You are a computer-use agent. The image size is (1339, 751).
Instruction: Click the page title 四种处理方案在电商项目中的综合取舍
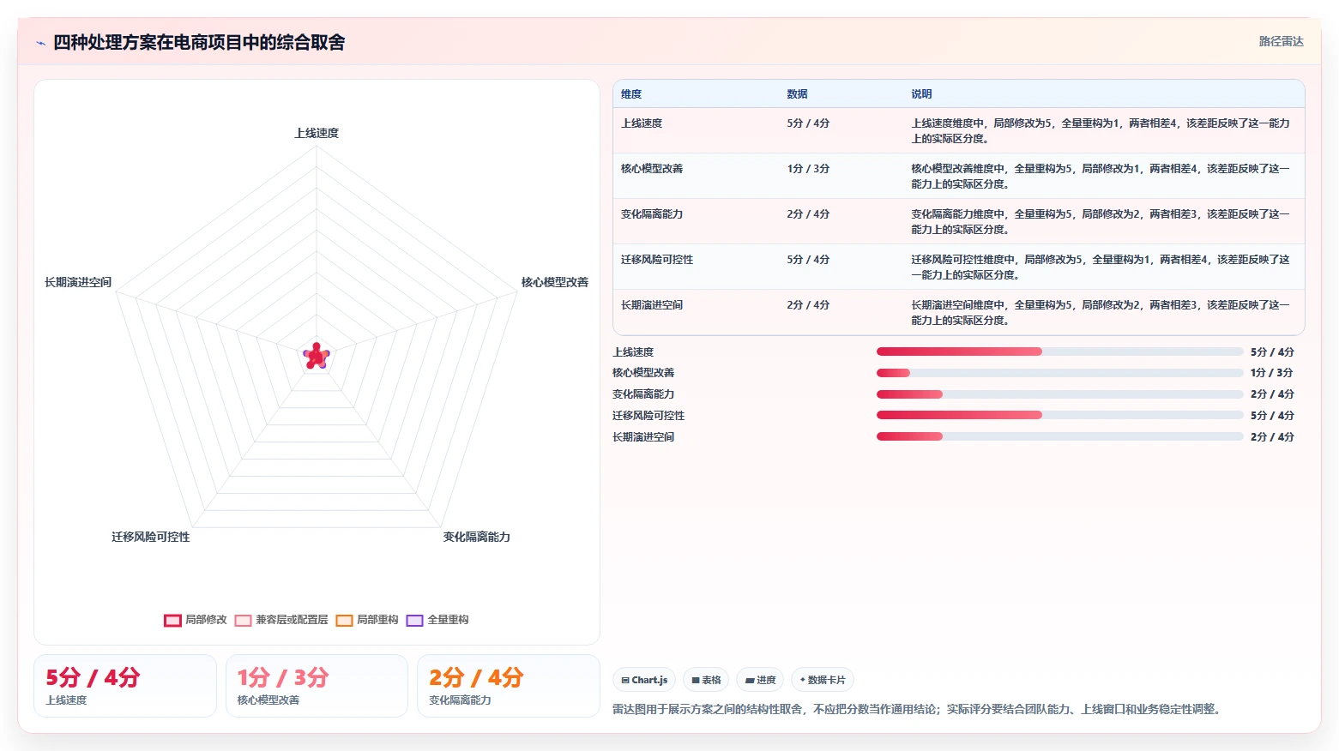(199, 42)
